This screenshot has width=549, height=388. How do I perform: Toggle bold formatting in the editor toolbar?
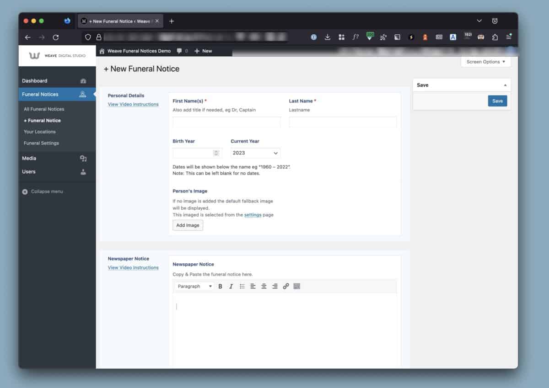point(220,287)
